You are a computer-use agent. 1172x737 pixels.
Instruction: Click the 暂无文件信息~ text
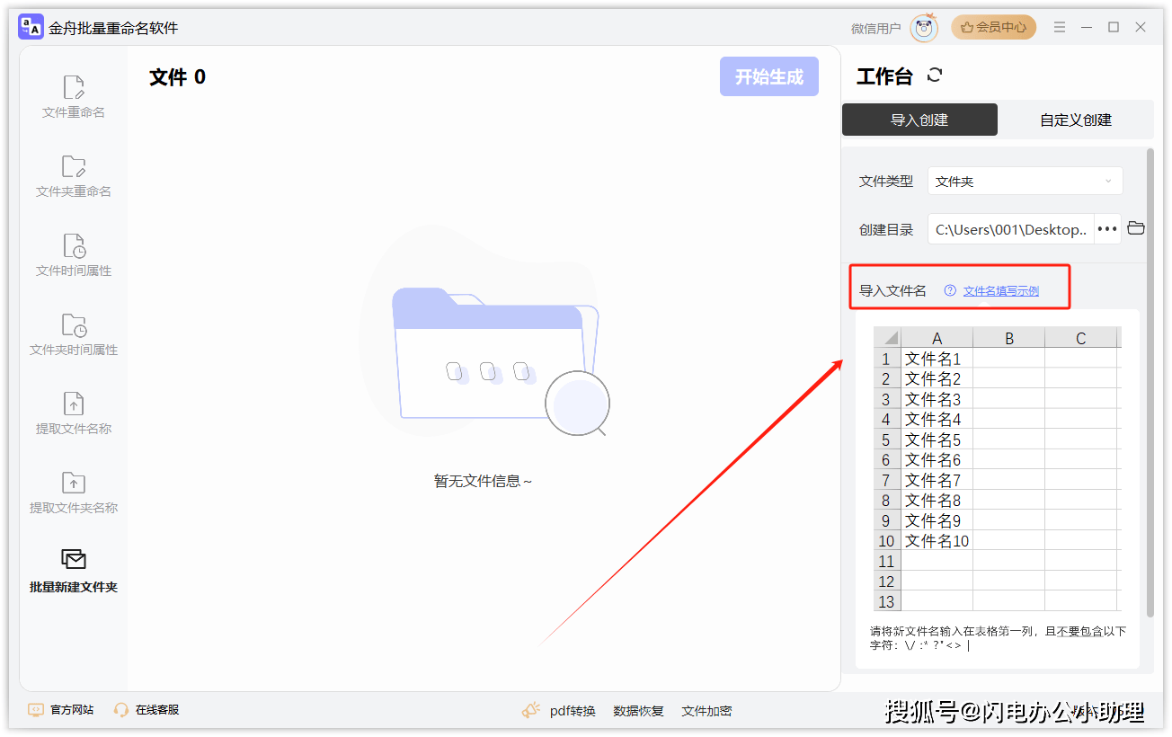484,481
